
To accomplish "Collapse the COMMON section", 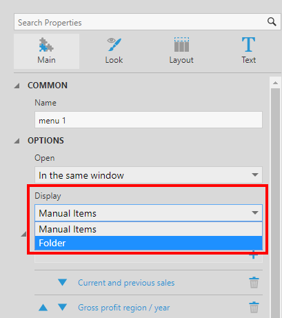I will coord(17,86).
